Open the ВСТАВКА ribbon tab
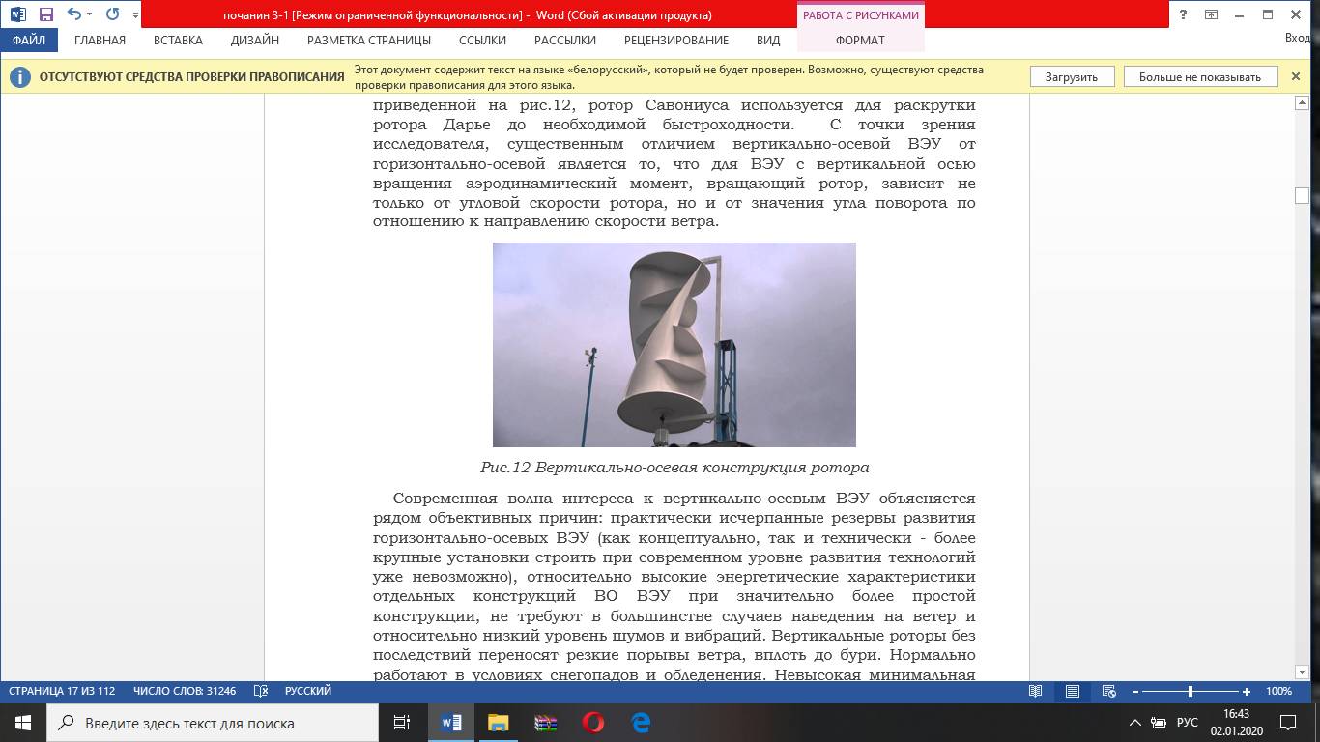This screenshot has height=742, width=1320. [178, 41]
